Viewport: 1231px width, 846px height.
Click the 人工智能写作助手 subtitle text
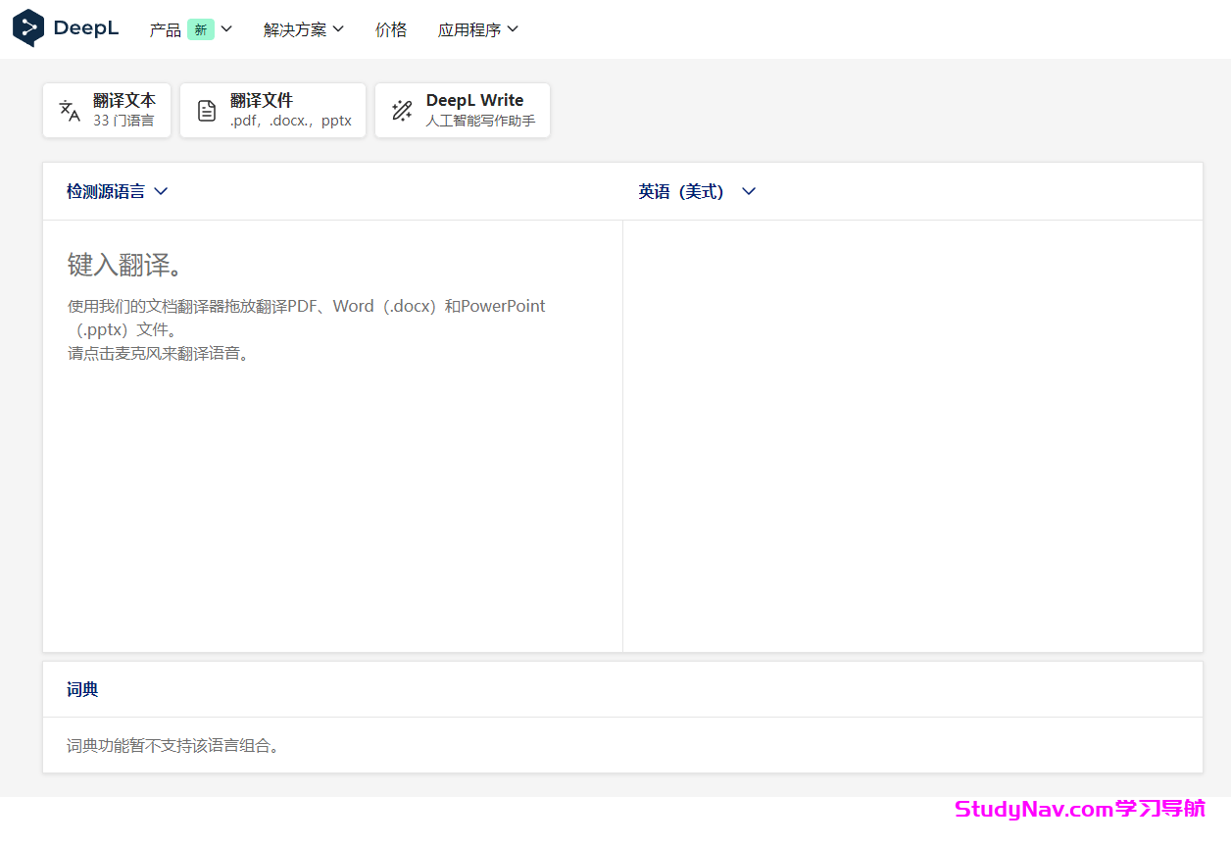click(480, 121)
